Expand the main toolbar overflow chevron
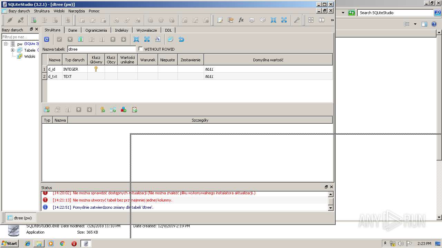Screen dimensions: 442x248 (332, 20)
